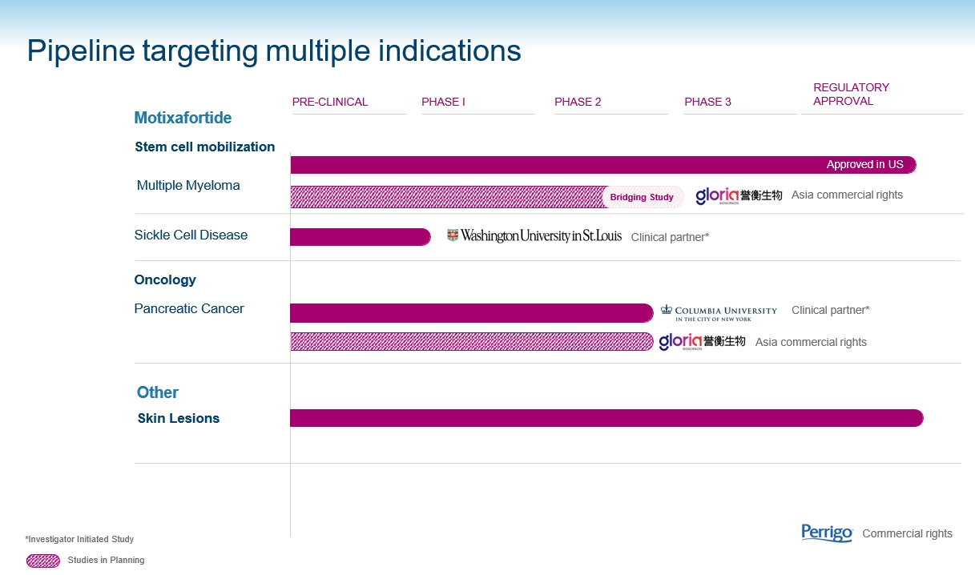
Task: Click the Columbia University logo
Action: click(x=719, y=312)
